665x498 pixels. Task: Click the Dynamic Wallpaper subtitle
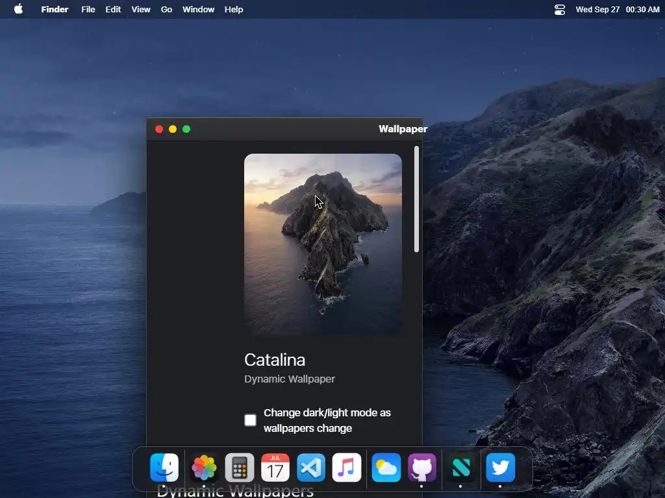pos(290,379)
